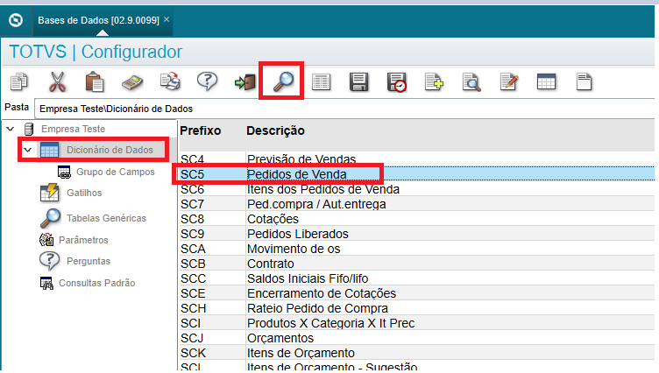Click the Save floppy disk icon
The image size is (659, 373).
click(x=359, y=82)
